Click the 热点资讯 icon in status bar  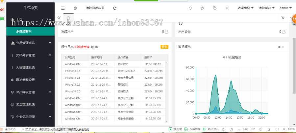coord(205,129)
